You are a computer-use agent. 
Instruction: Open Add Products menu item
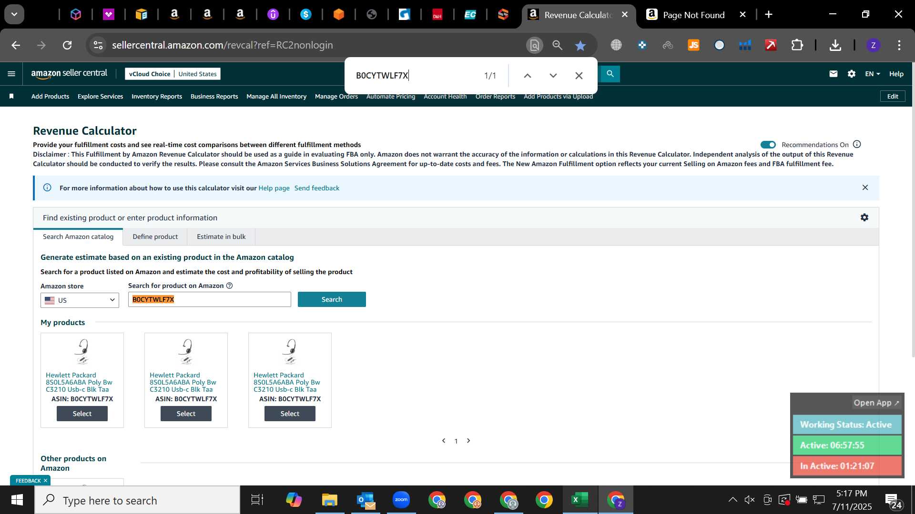point(50,96)
